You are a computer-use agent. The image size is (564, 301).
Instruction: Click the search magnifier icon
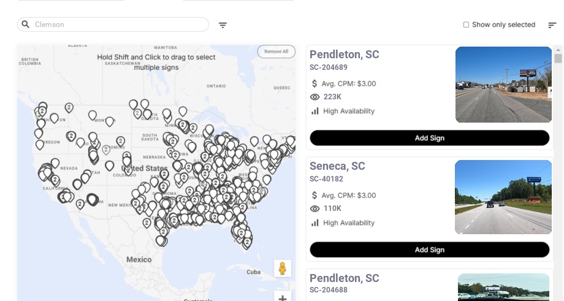click(26, 25)
